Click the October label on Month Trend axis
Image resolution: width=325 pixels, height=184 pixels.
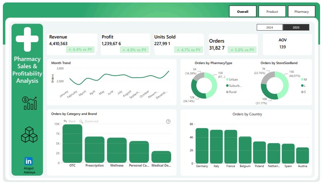(144, 94)
